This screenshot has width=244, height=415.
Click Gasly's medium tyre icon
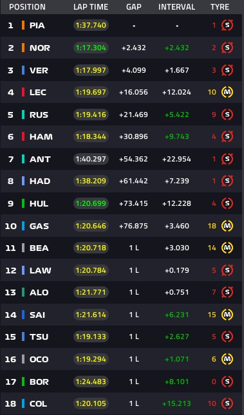(227, 226)
